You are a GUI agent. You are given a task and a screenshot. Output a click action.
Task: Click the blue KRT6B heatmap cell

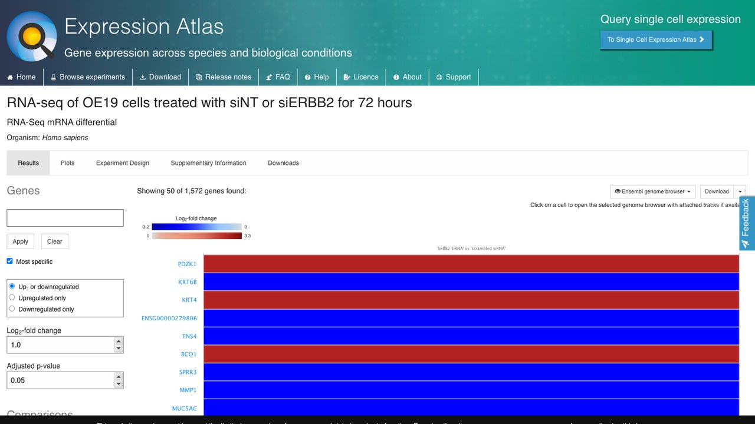pos(471,282)
